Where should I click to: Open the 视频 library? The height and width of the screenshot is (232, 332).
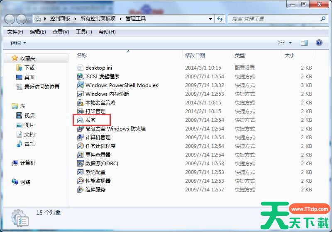point(29,115)
